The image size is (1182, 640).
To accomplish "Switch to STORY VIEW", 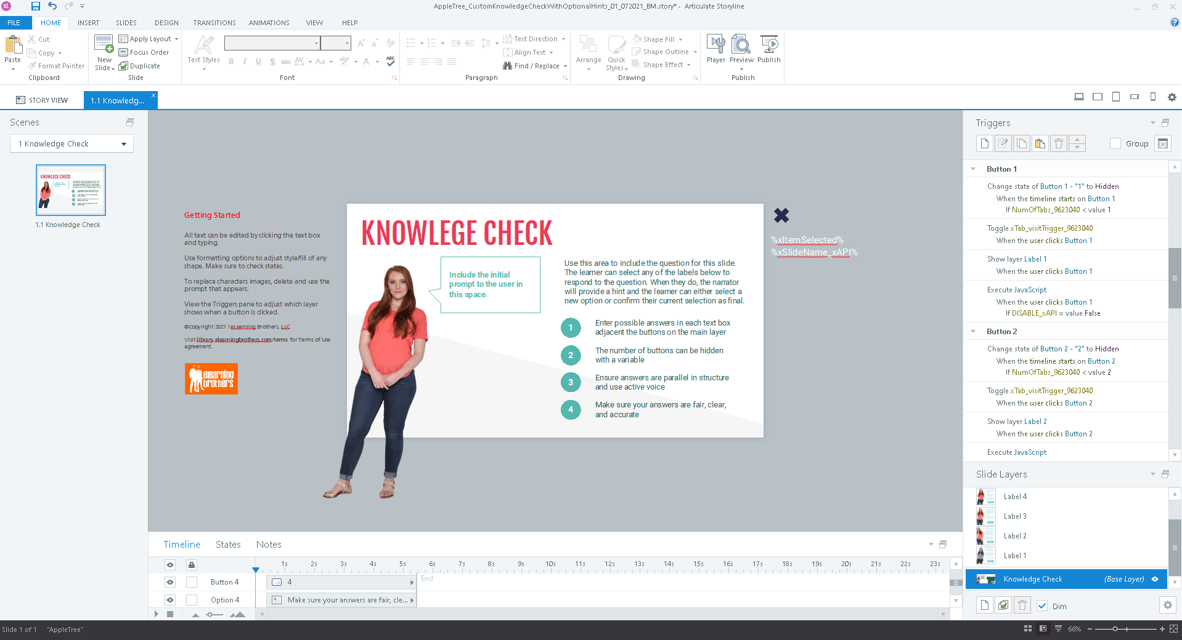I will [42, 100].
